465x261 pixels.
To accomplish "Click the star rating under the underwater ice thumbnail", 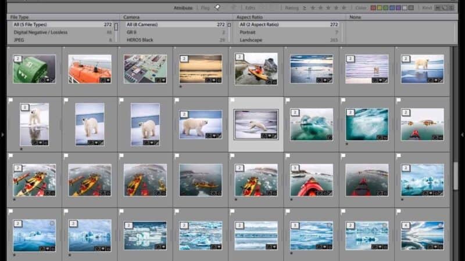I will (x=346, y=144).
